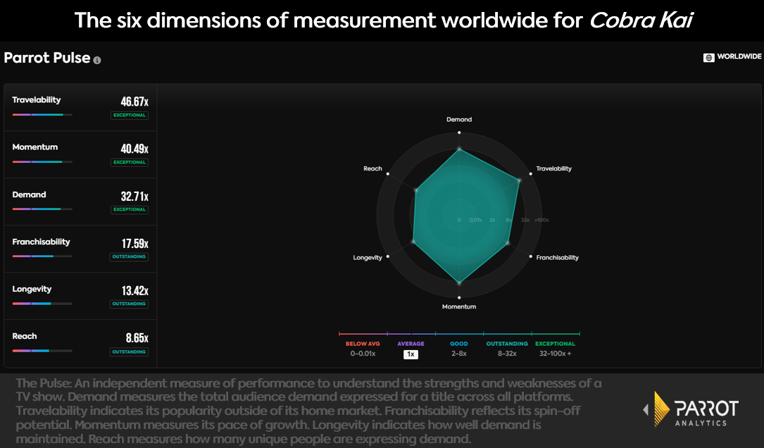Image resolution: width=764 pixels, height=448 pixels.
Task: Click the 0–0.01x legend range
Action: [x=363, y=354]
